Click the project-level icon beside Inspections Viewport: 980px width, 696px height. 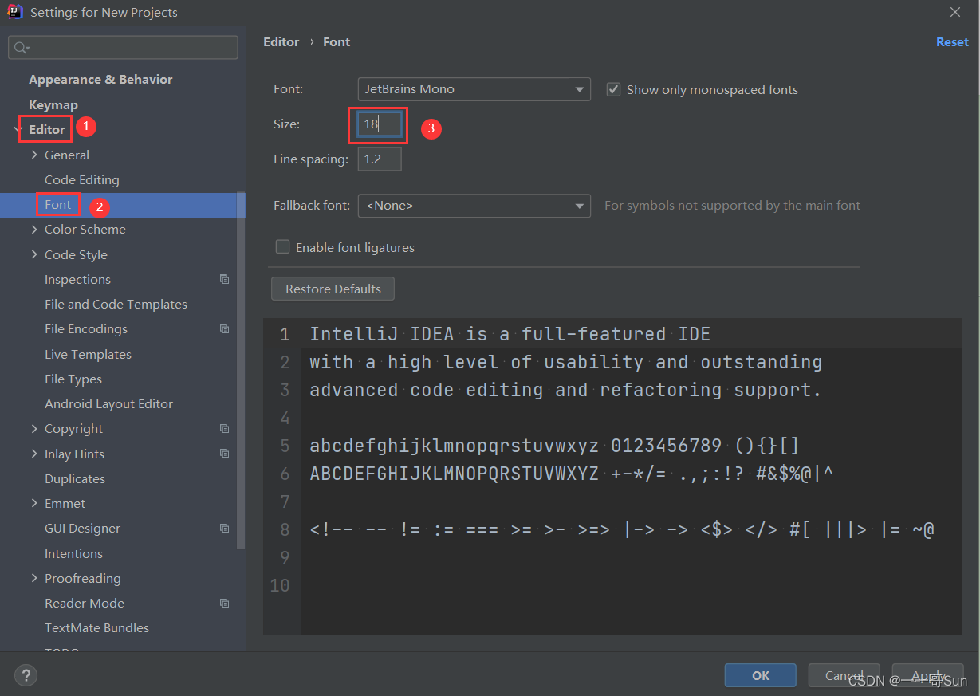point(224,279)
